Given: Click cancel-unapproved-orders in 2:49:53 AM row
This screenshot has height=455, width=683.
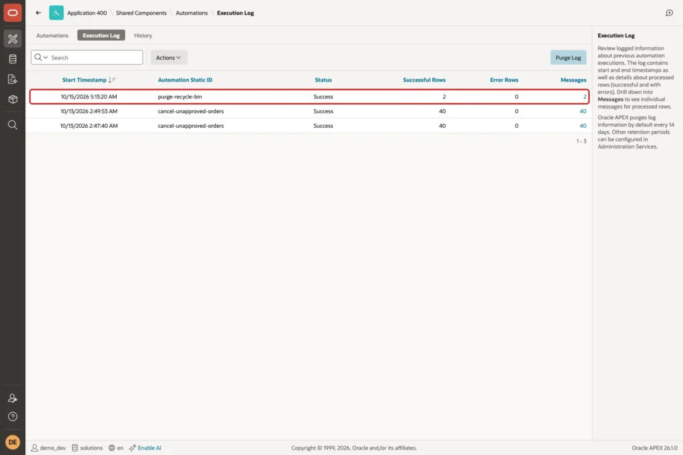Looking at the screenshot, I should pyautogui.click(x=191, y=111).
